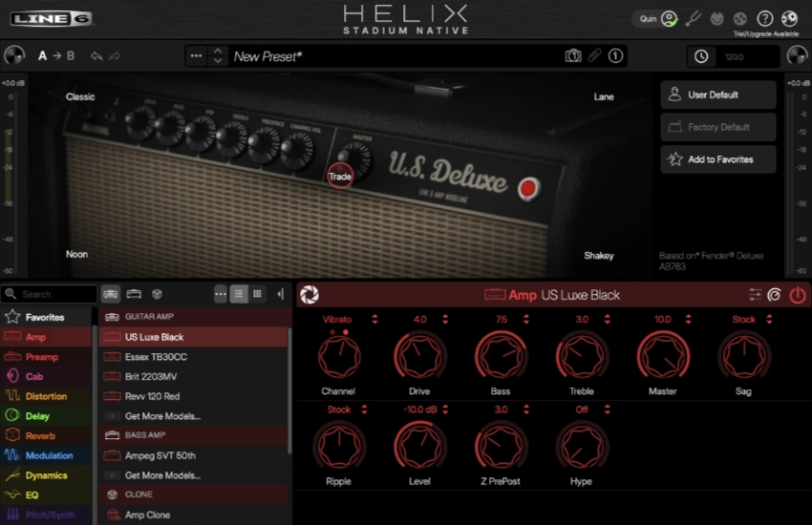Click in the model Search field
This screenshot has height=525, width=812.
coord(50,294)
